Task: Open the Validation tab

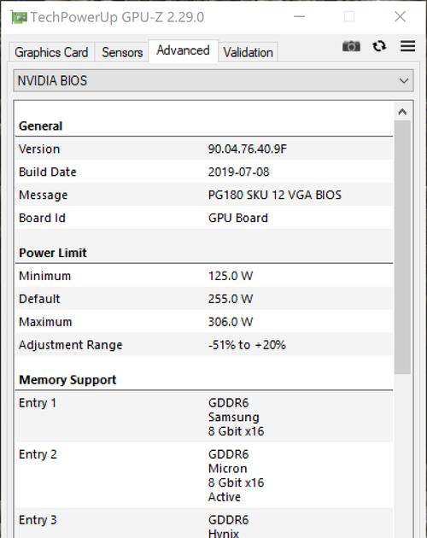Action: [248, 52]
